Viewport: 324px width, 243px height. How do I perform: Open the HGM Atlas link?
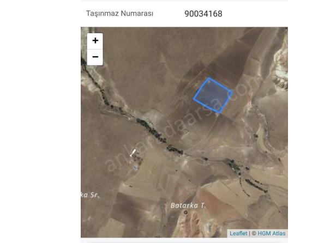(x=271, y=233)
